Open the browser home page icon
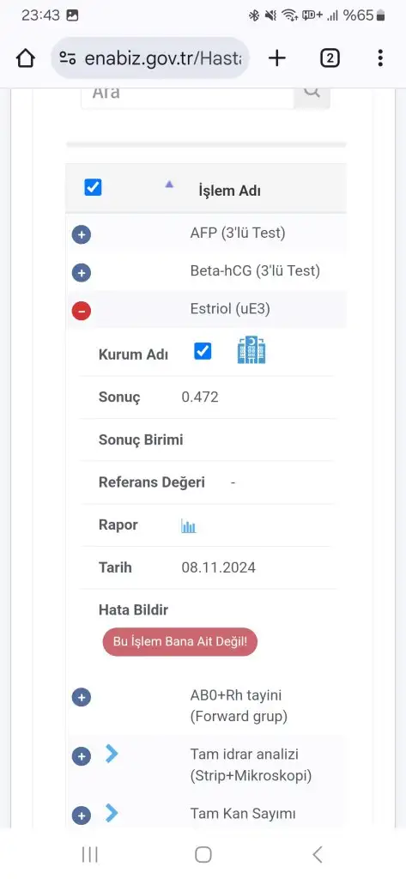Viewport: 406px width, 879px height. (26, 58)
